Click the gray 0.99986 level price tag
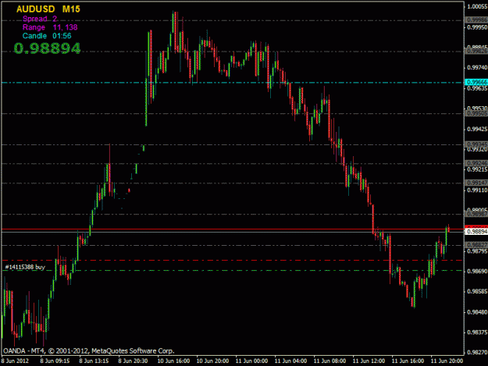 tap(476, 20)
